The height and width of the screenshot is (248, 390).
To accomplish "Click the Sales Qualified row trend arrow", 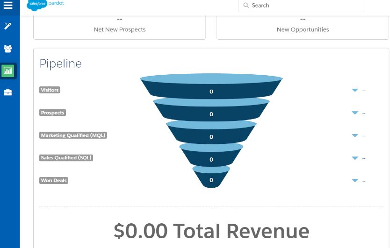I will pyautogui.click(x=355, y=158).
